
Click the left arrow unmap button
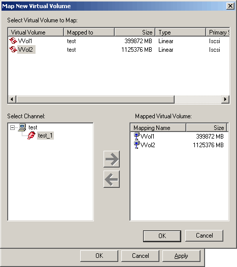(112, 179)
